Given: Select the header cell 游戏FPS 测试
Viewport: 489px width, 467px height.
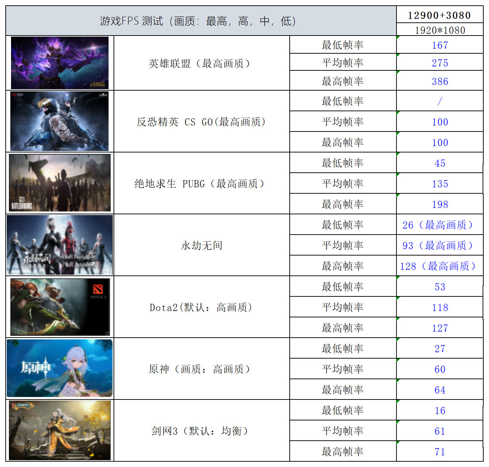Looking at the screenshot, I should (201, 21).
